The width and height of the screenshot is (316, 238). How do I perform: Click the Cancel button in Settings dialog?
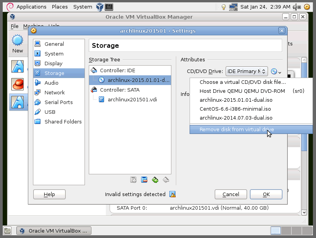tap(231, 194)
